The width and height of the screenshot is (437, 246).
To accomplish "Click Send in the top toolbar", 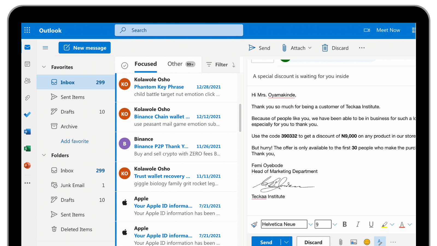I will pyautogui.click(x=259, y=48).
